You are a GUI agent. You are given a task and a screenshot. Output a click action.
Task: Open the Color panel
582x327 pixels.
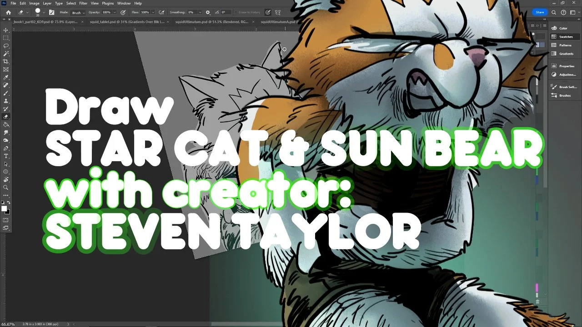(x=563, y=28)
